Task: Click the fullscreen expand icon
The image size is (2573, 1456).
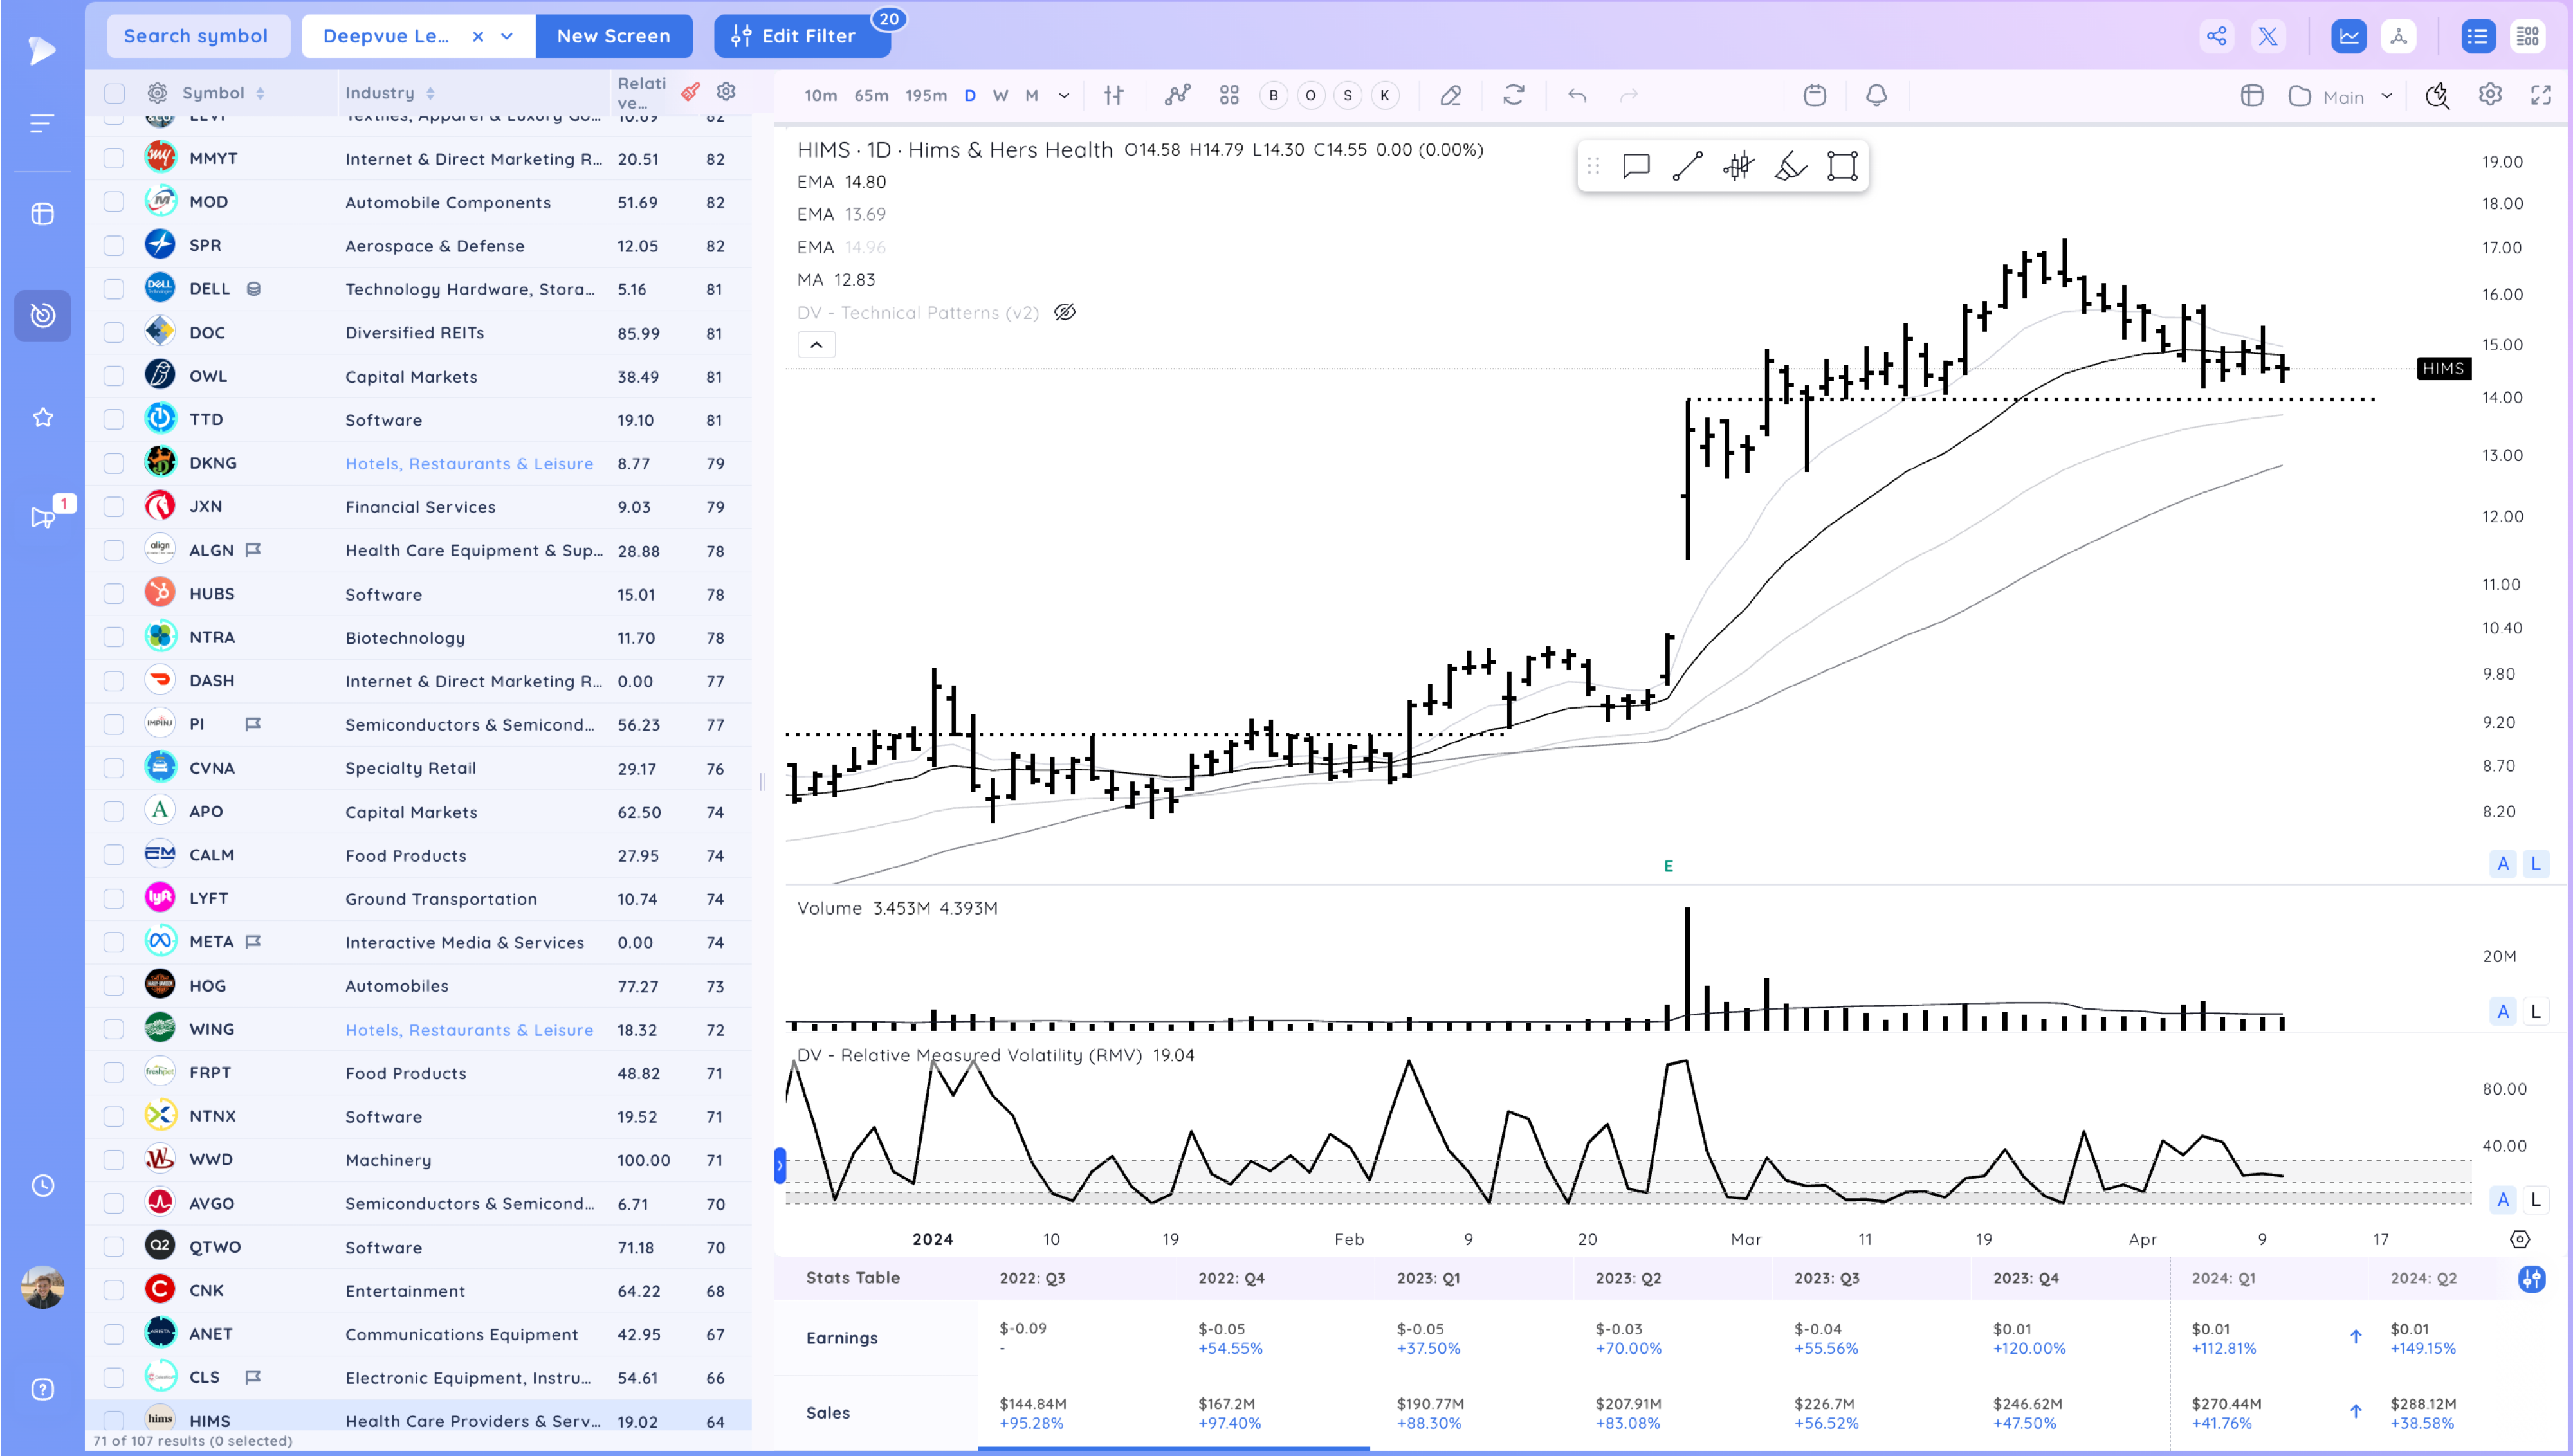Action: 2541,95
